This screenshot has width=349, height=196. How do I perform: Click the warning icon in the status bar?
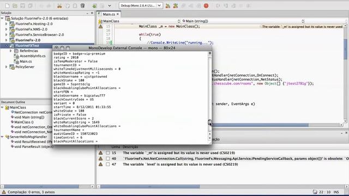tap(4, 192)
